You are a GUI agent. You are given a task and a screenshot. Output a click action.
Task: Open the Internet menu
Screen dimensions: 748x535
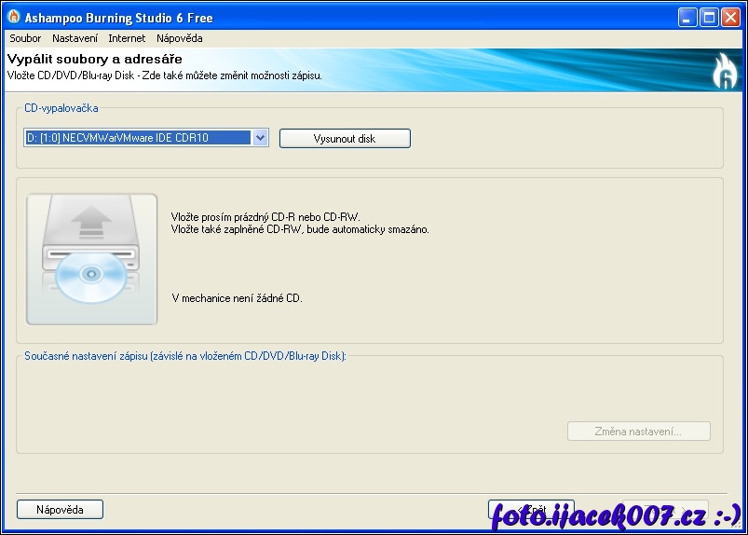127,38
